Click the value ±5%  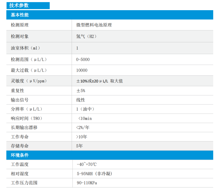pos(81,91)
